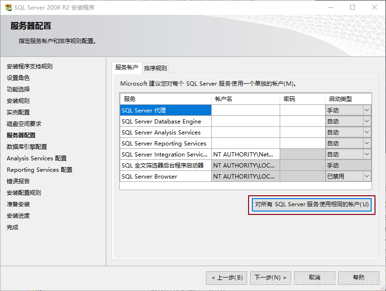Open 帮助 button
The image size is (386, 291).
pos(358,278)
